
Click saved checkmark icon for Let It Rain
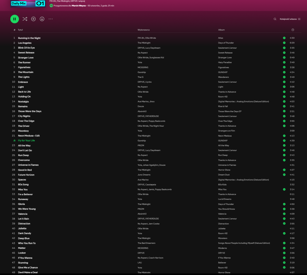pos(284,219)
